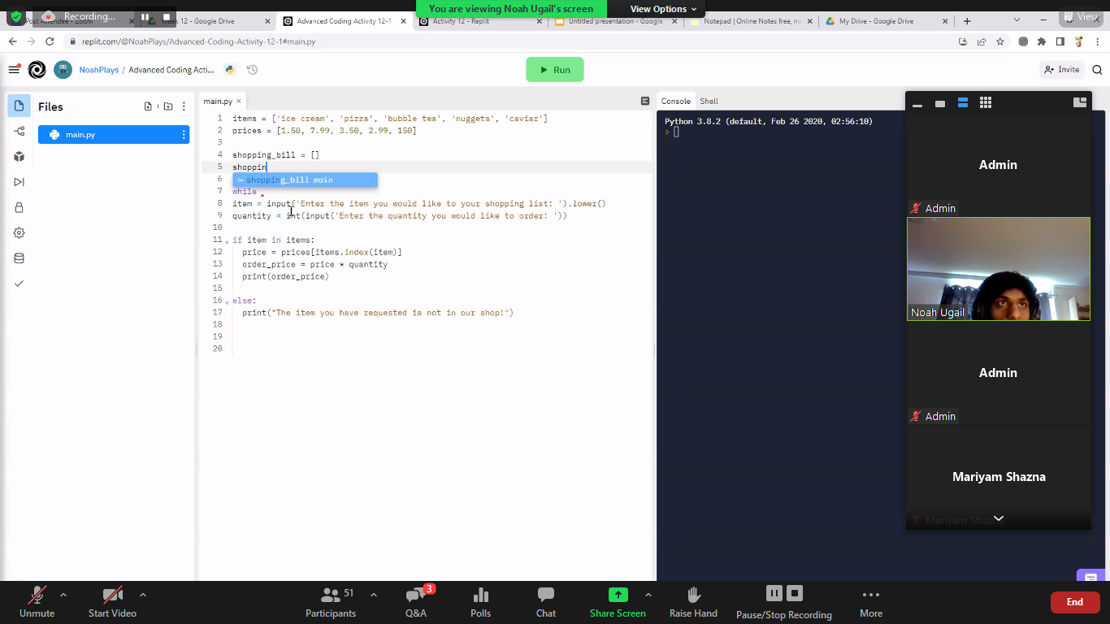Reload the browser page
The image size is (1110, 624).
pos(50,41)
